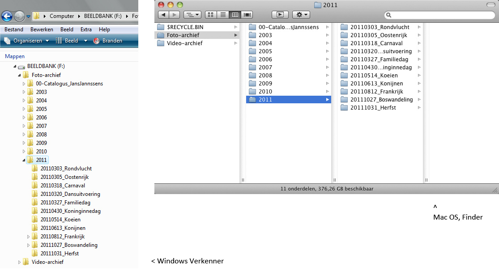Click Computer in the address breadcrumb
Screen dimensions: 499x271
pos(62,16)
